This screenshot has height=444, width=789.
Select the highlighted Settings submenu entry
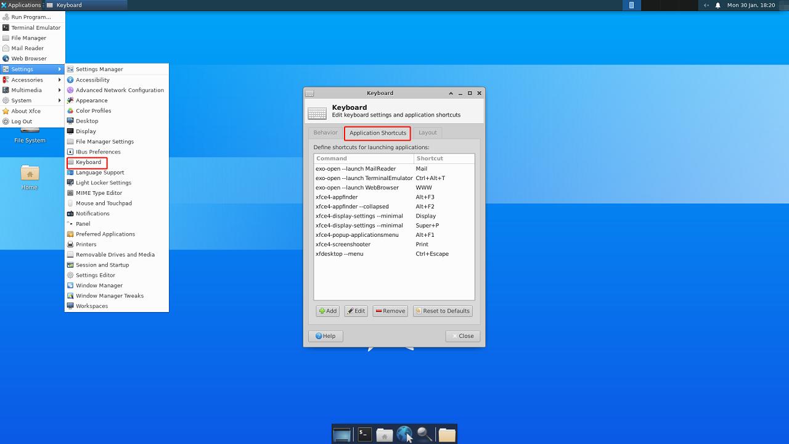32,69
